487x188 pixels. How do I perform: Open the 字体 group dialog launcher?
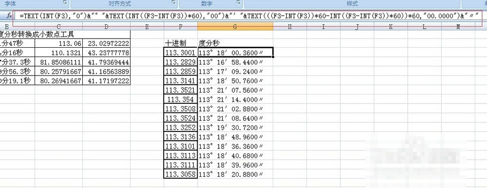pyautogui.click(x=65, y=2)
